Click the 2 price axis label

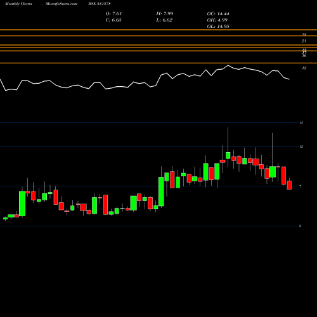tap(300, 226)
